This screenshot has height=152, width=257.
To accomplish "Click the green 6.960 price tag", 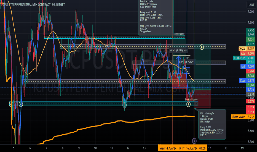I will click(251, 85).
